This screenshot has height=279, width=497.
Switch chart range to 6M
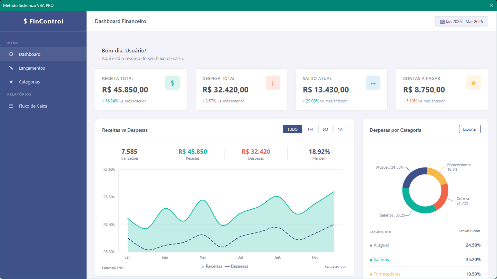click(325, 129)
